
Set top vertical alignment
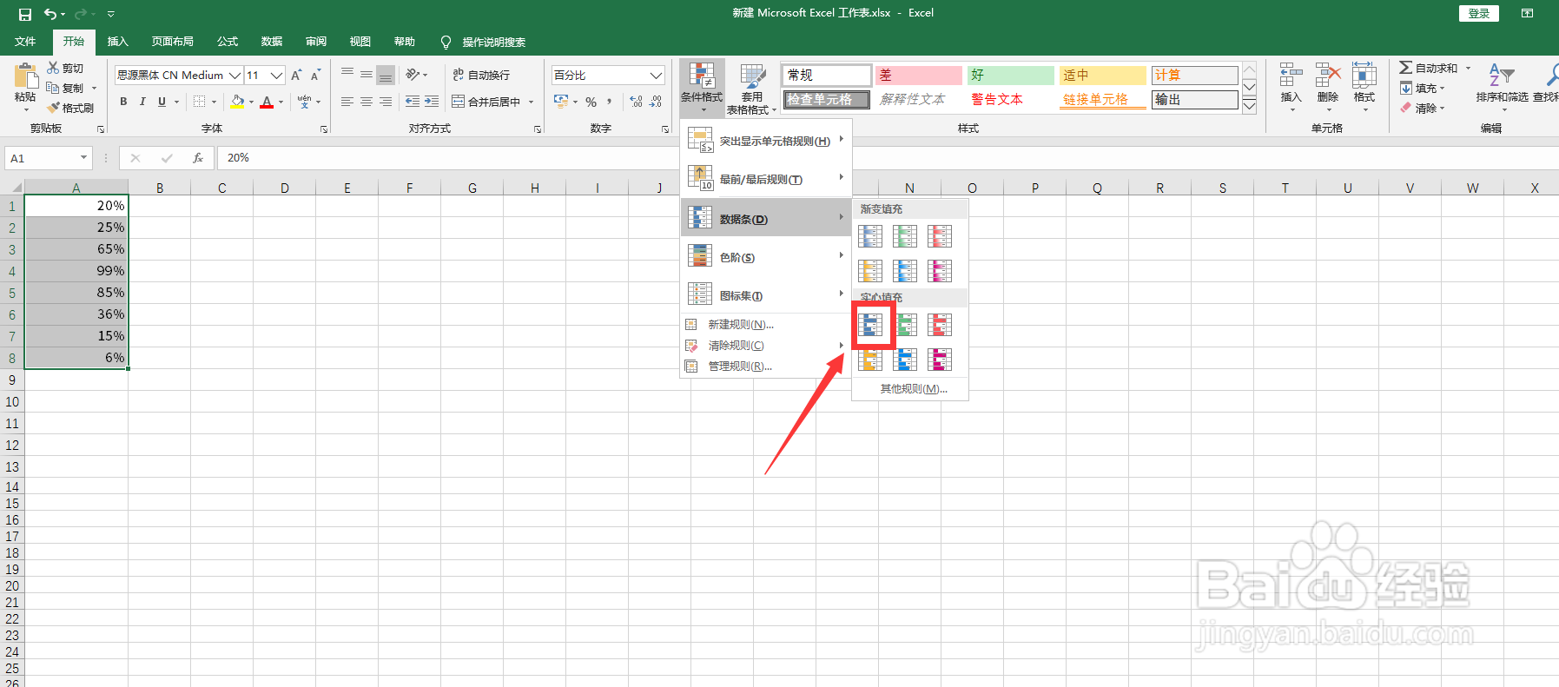[347, 75]
